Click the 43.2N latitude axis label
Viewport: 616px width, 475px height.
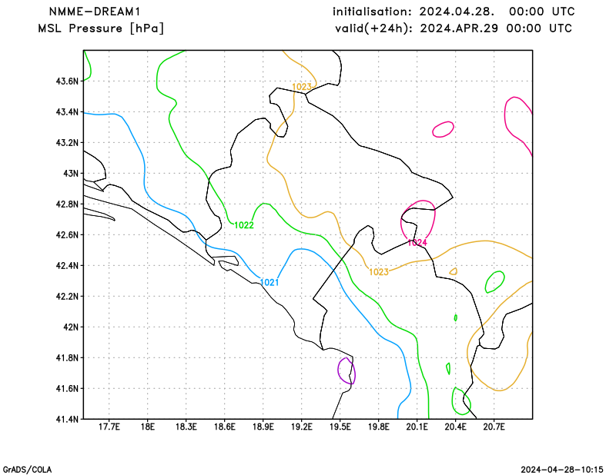pos(67,143)
